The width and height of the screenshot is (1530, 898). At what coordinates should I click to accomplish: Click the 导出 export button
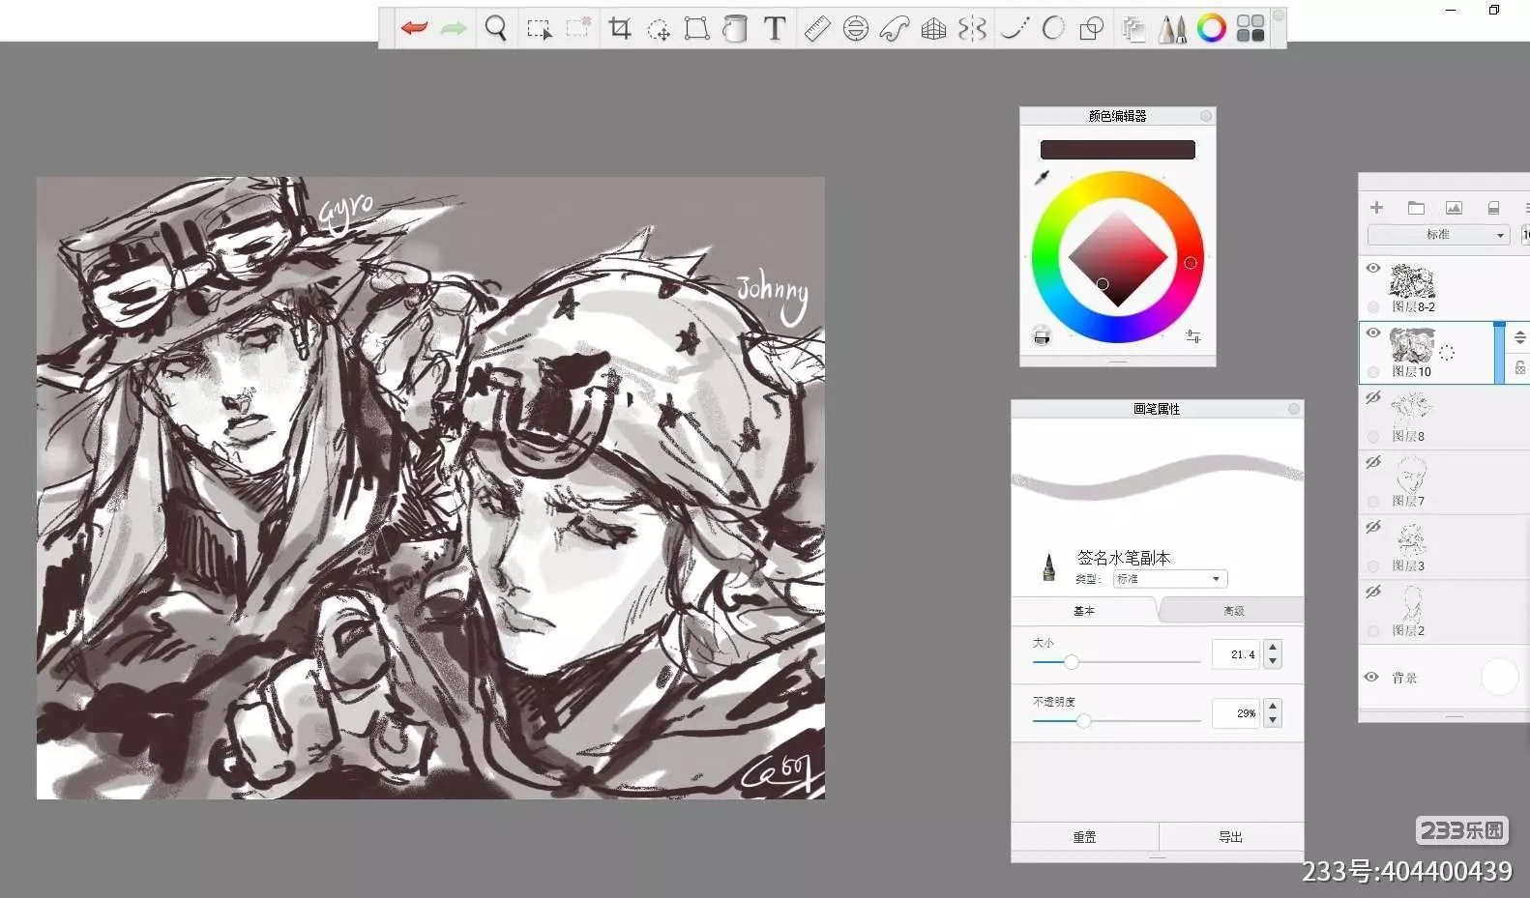click(1230, 837)
